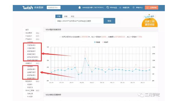The height and width of the screenshot is (101, 176).
Task: Collapse the Wish工具箱 sidebar section
Action: 30,90
